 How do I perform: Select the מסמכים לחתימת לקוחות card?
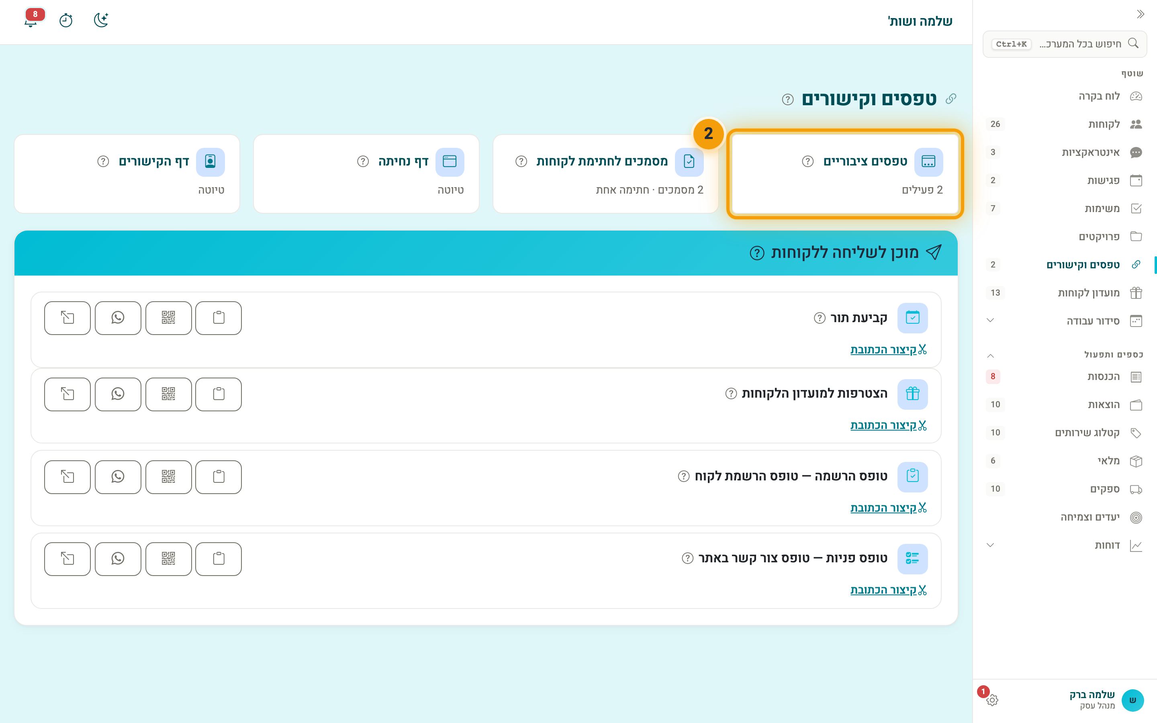tap(605, 174)
